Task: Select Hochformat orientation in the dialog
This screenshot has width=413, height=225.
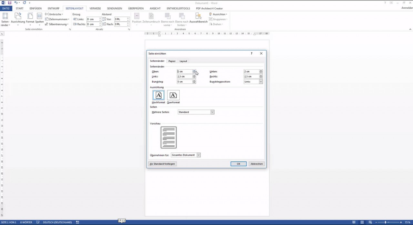Action: pyautogui.click(x=158, y=95)
